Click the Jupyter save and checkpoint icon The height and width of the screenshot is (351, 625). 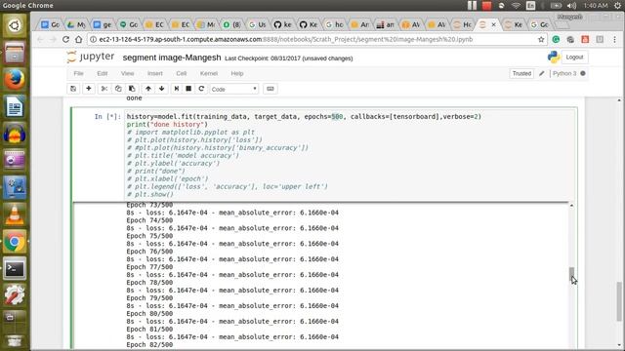pos(73,89)
